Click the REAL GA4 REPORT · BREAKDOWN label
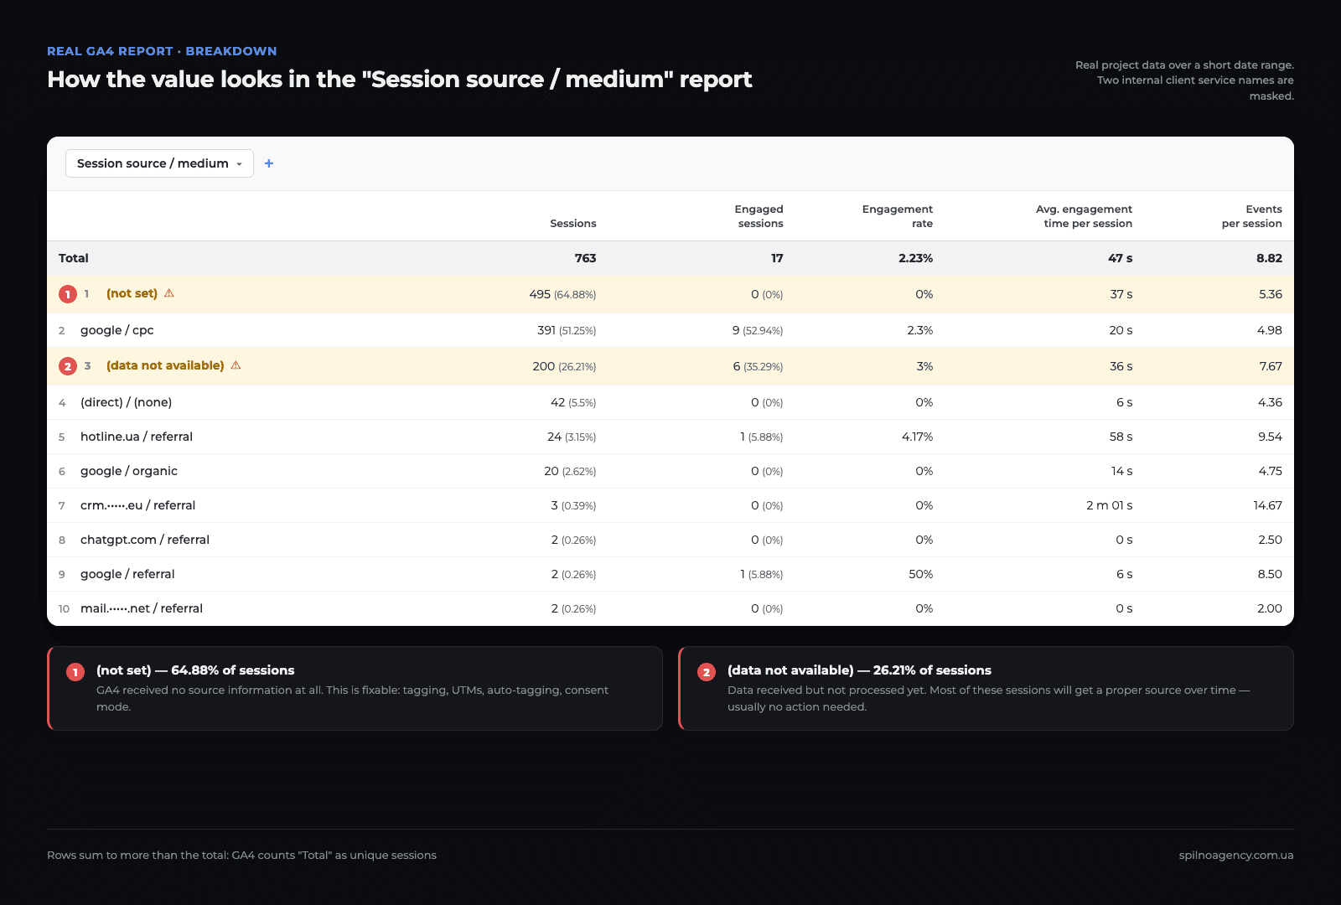1341x905 pixels. [x=162, y=51]
